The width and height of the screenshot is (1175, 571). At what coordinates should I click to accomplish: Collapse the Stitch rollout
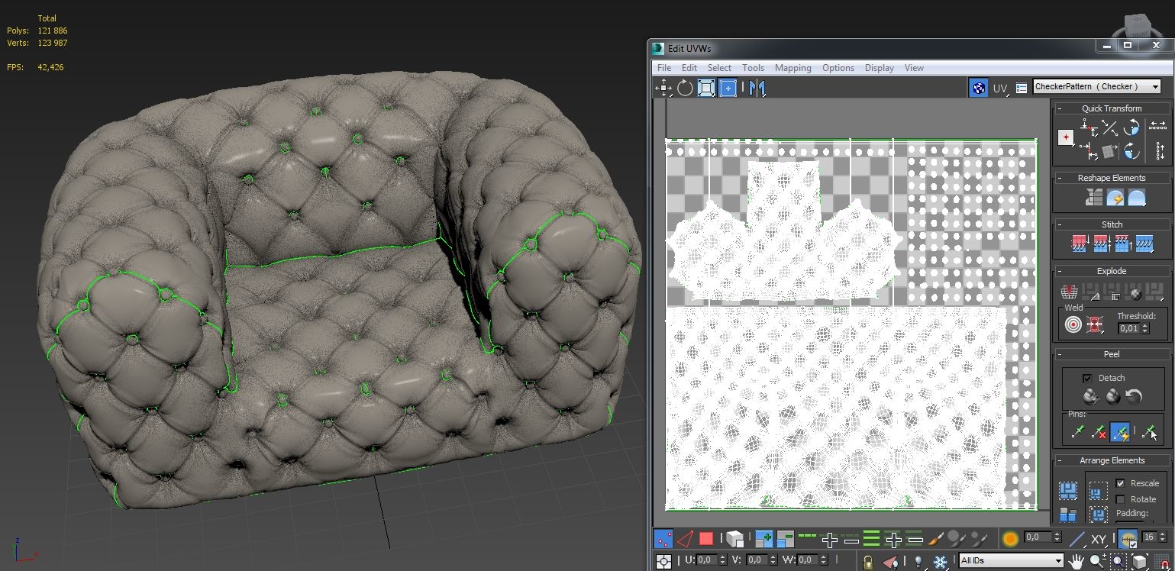point(1112,224)
